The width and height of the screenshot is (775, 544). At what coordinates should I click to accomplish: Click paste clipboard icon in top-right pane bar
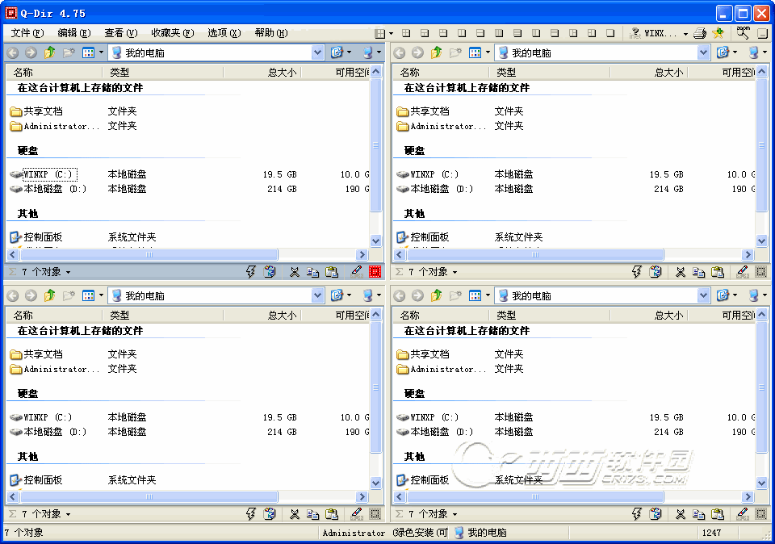click(x=718, y=272)
